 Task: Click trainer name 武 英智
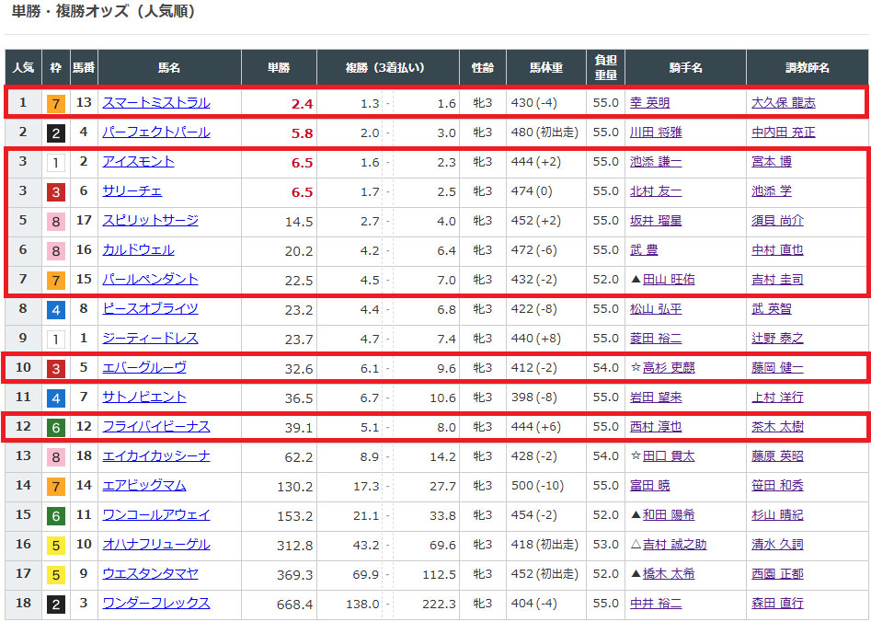point(771,309)
